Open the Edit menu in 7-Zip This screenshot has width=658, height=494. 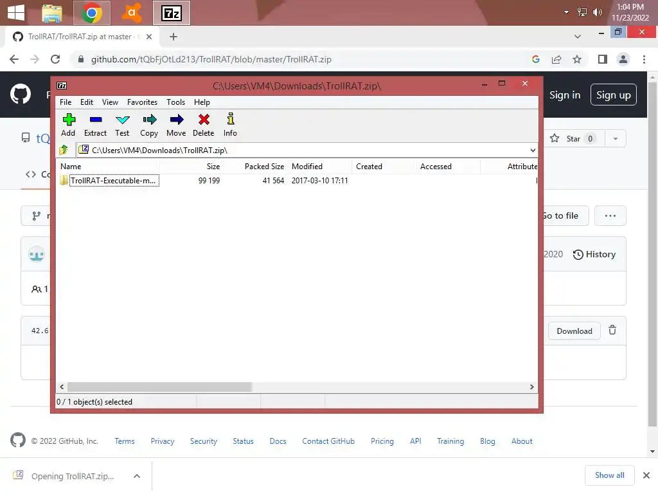point(87,102)
